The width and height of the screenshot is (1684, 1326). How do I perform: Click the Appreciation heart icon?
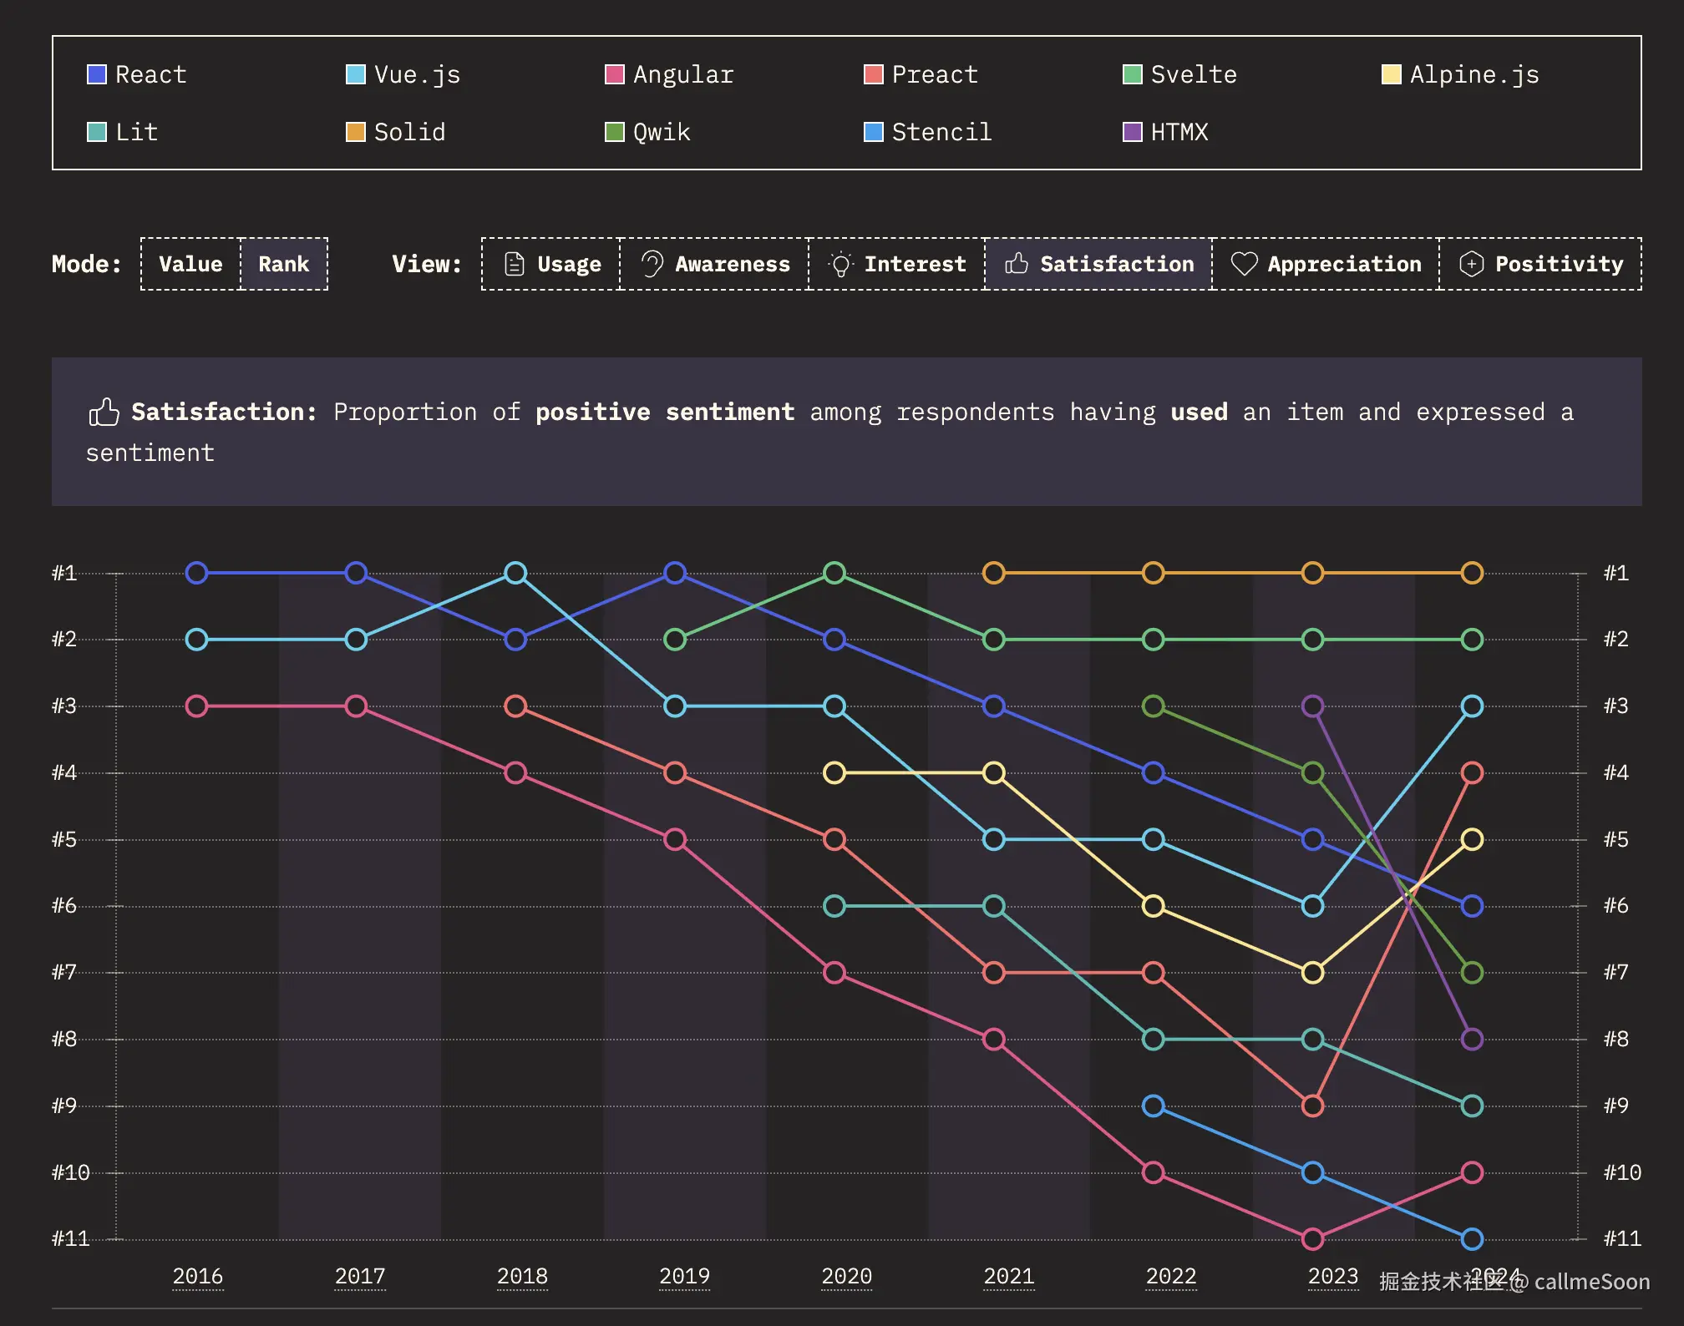(x=1244, y=264)
